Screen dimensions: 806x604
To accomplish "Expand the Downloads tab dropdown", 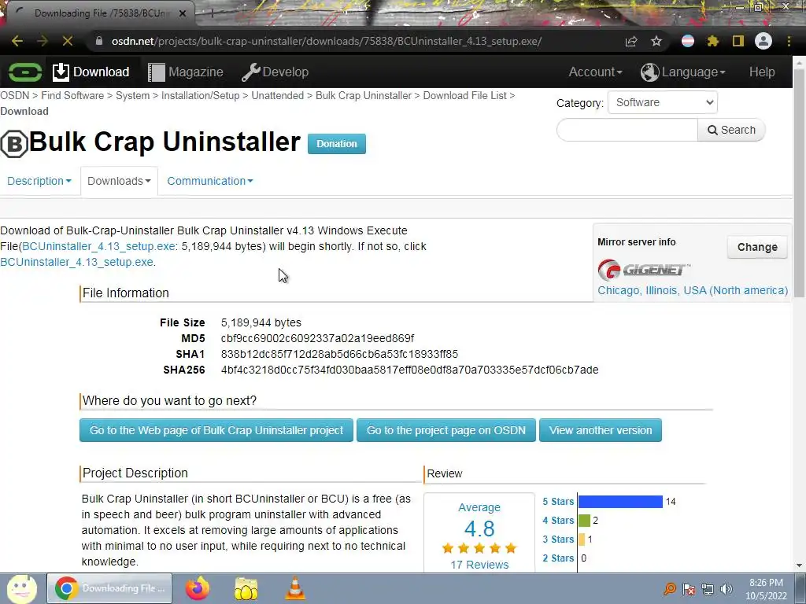I will [119, 181].
